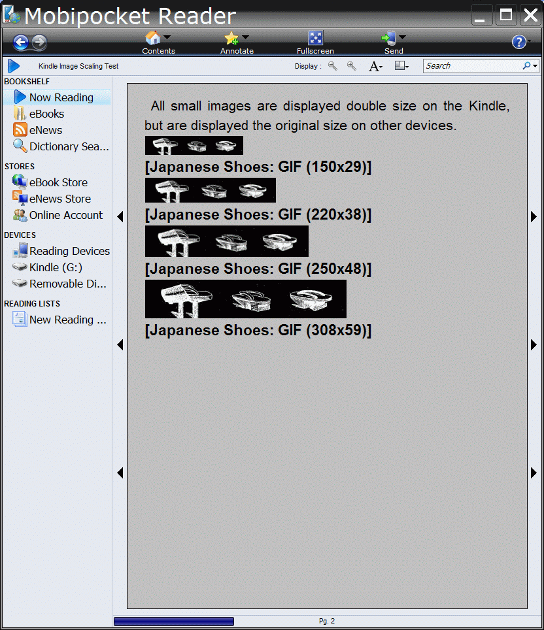
Task: Click the Japanese Shoes 150x29 image
Action: coord(194,146)
